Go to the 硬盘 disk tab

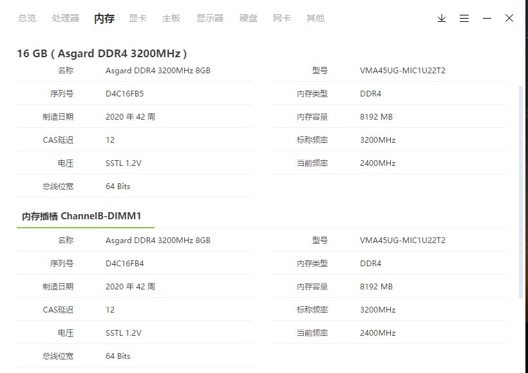pyautogui.click(x=249, y=18)
